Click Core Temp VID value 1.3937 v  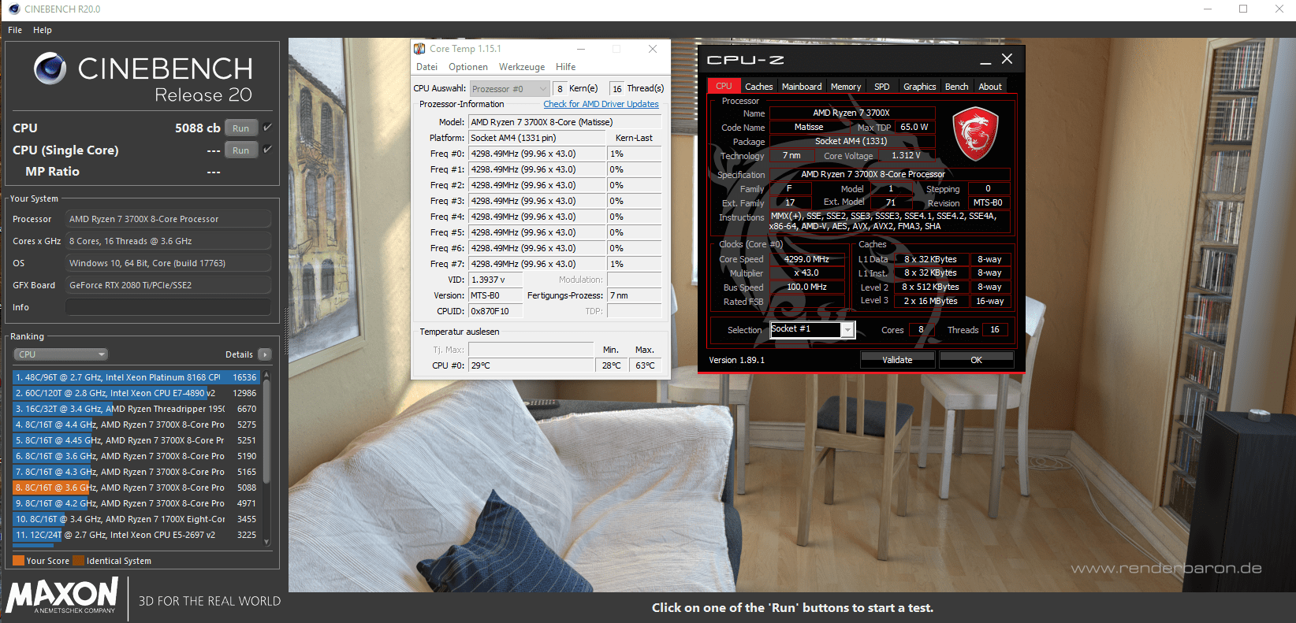pyautogui.click(x=496, y=280)
